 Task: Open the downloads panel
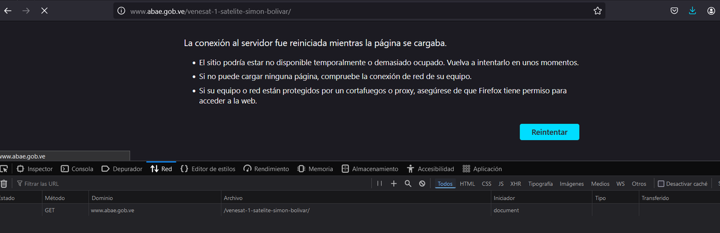(x=692, y=10)
